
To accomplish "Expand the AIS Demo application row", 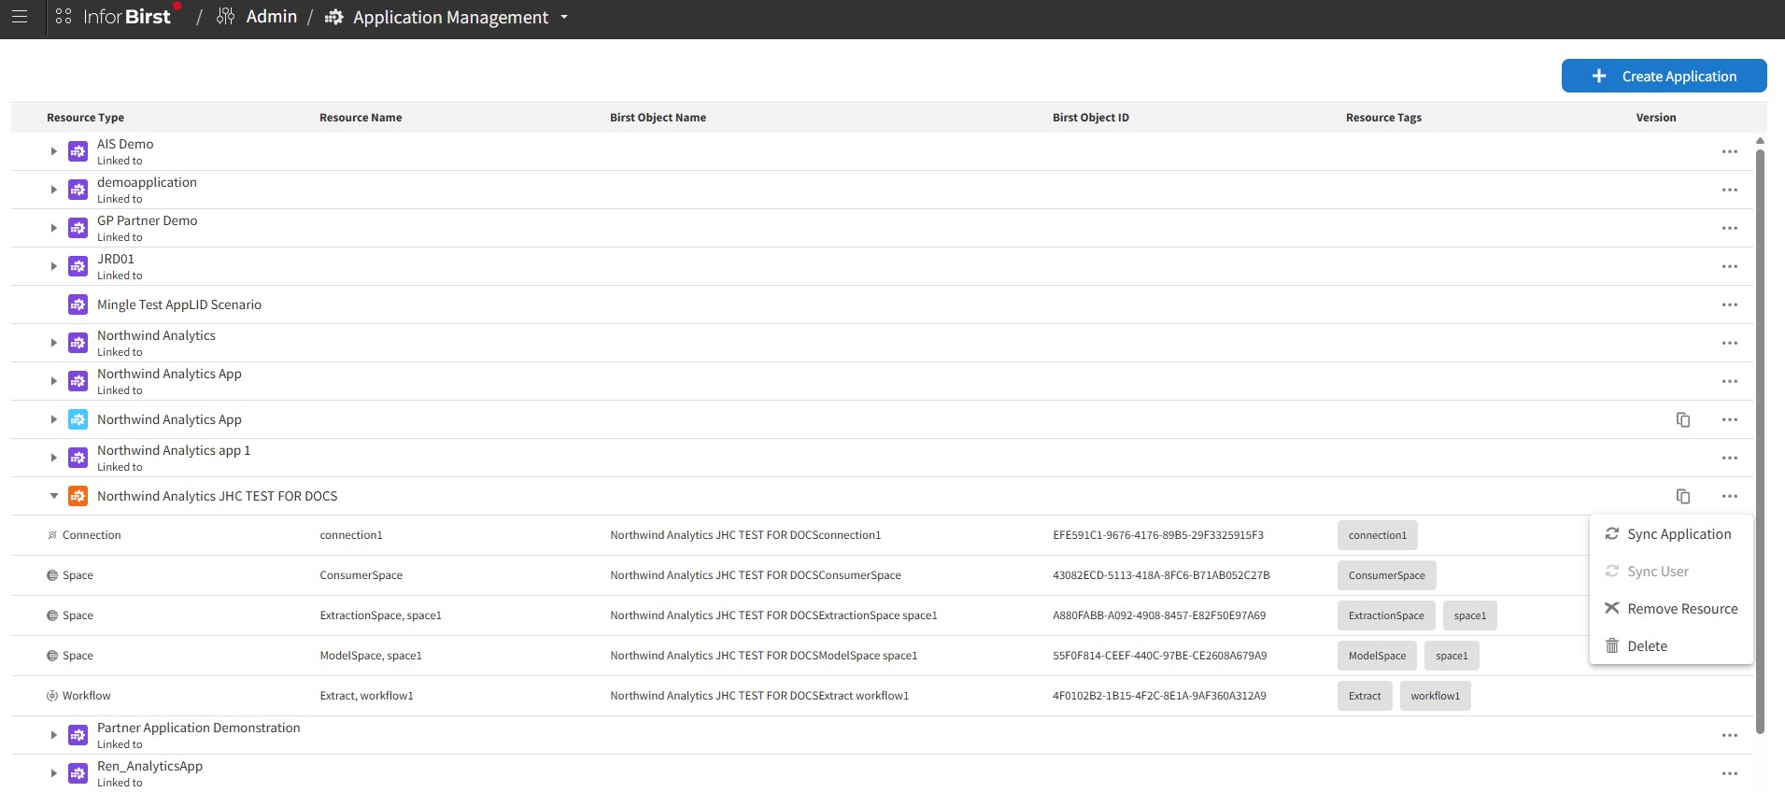I will tap(54, 151).
